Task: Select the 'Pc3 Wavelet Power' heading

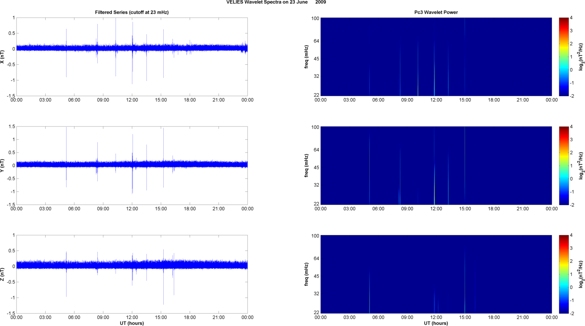Action: tap(436, 12)
